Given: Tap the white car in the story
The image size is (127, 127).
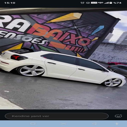Looking at the screenshot, I should [x=63, y=68].
